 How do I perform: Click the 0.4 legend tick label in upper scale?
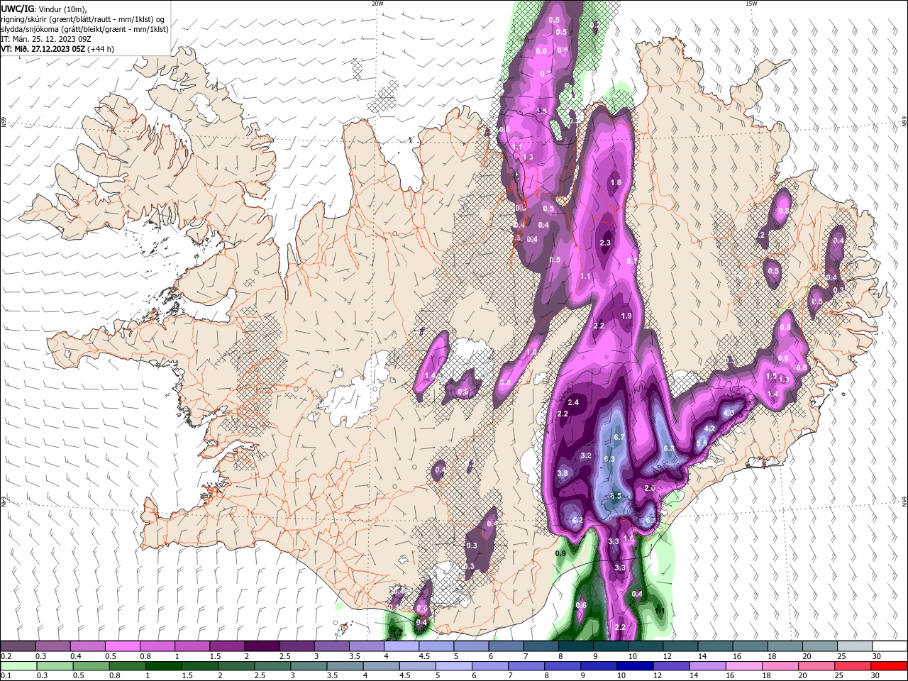(75, 657)
